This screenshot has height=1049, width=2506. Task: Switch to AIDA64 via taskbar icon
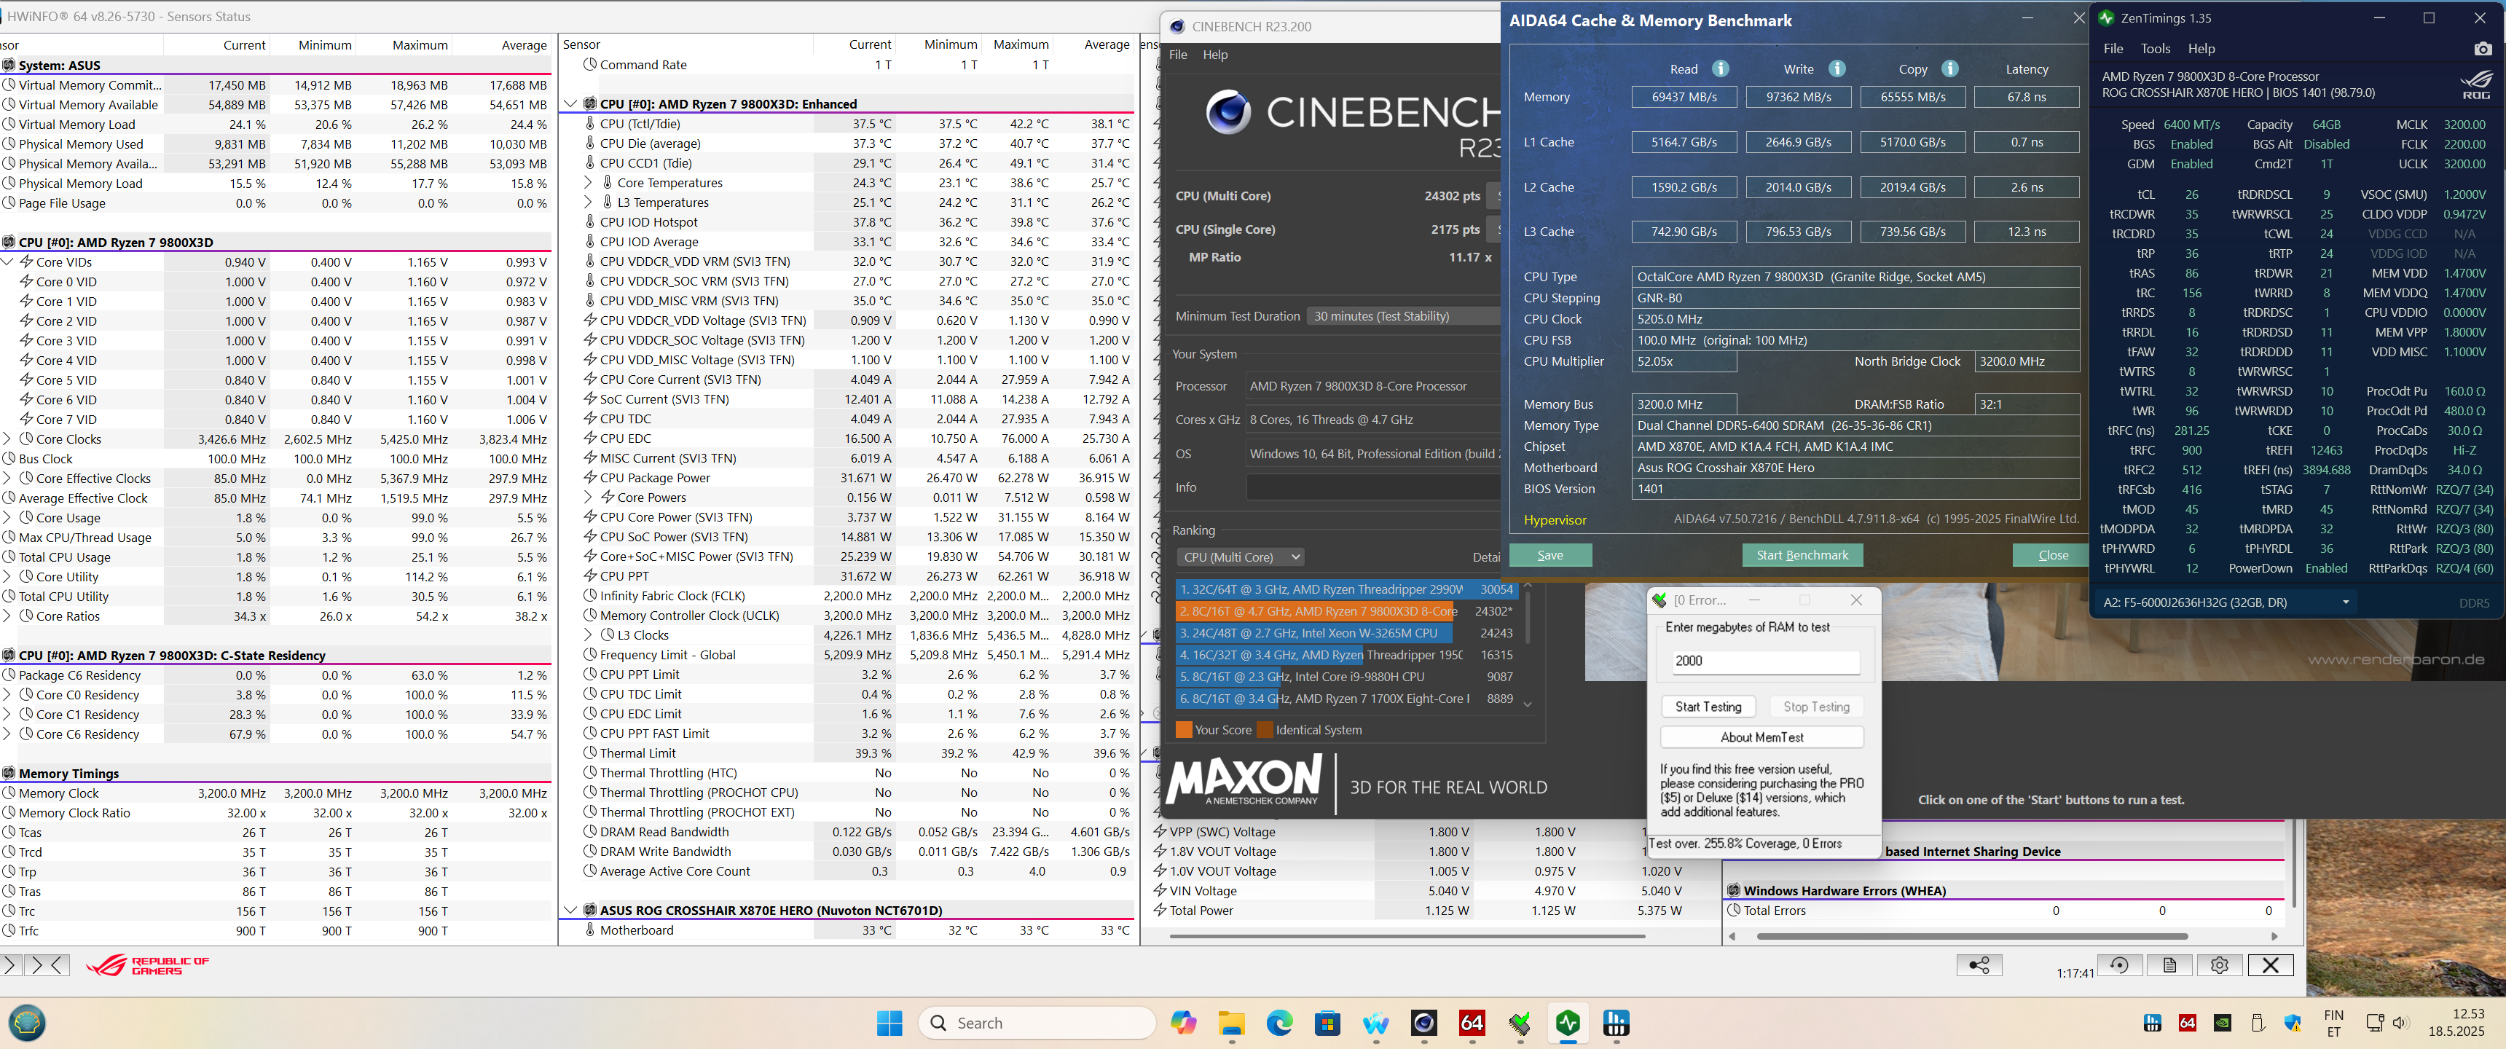coord(1472,1023)
